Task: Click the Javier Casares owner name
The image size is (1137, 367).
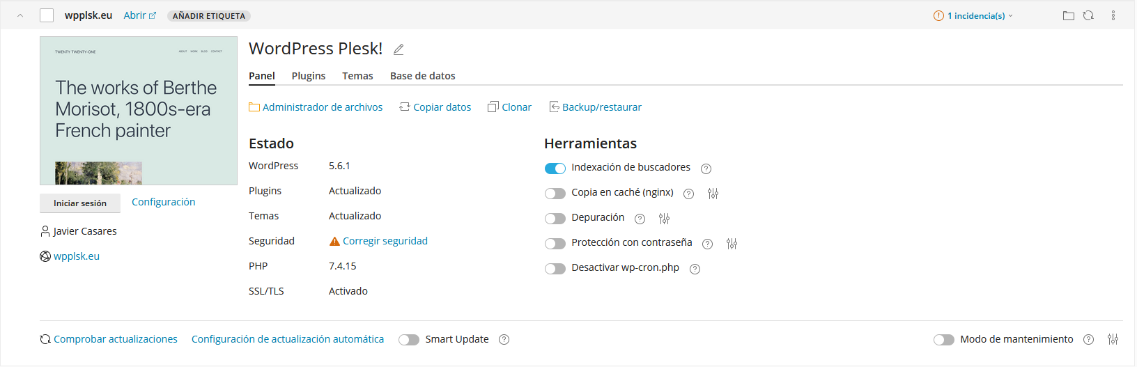Action: click(x=85, y=231)
